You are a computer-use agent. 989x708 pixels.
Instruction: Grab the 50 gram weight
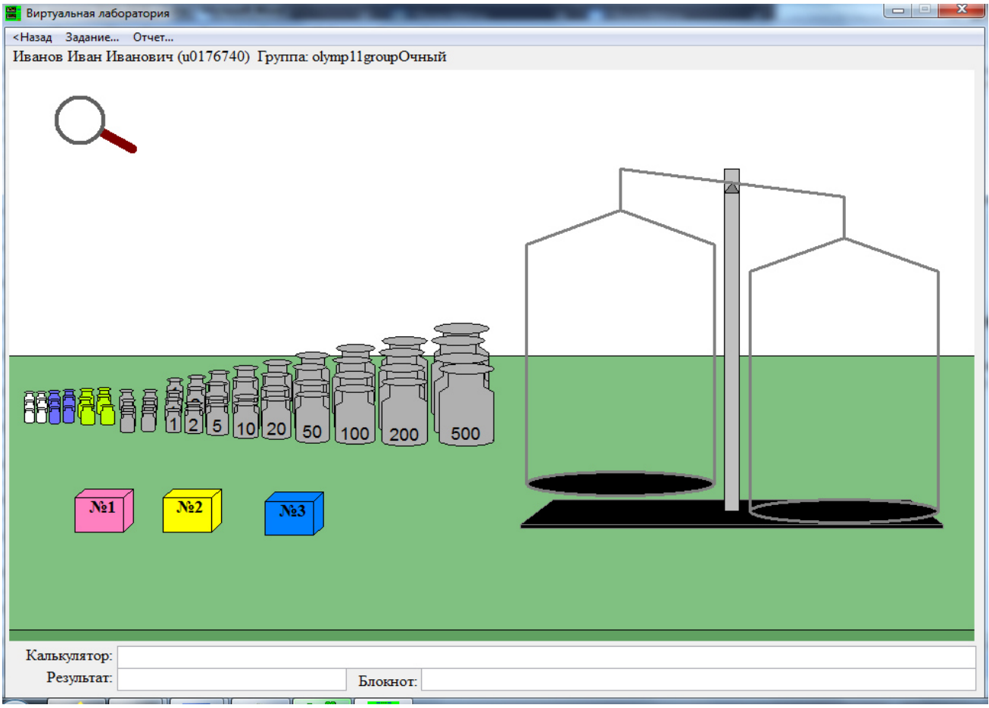click(x=312, y=417)
